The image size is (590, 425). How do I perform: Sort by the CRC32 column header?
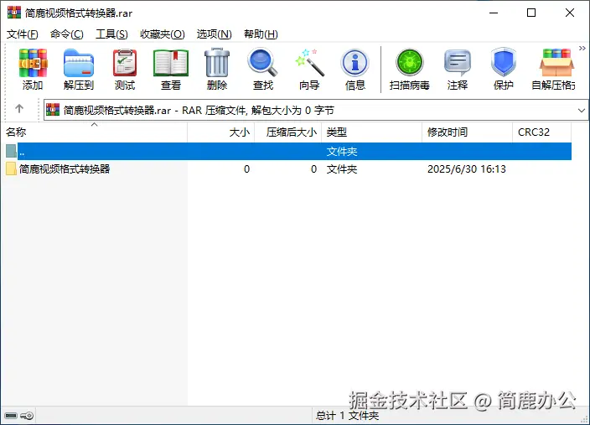542,132
